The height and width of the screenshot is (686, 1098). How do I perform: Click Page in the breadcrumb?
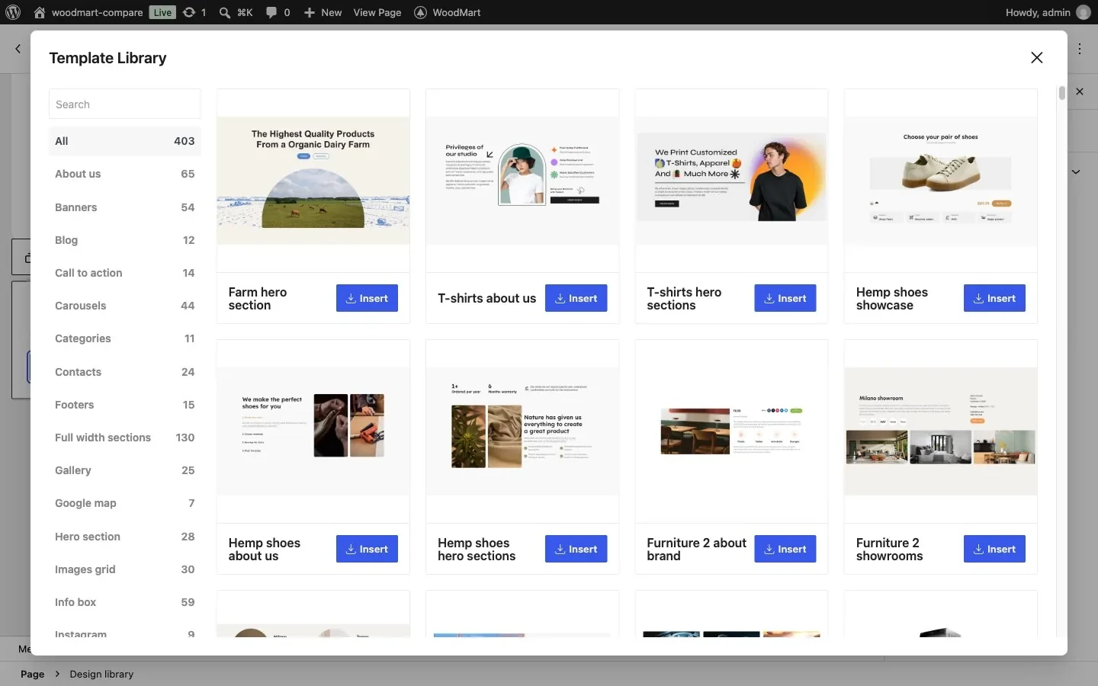click(32, 674)
